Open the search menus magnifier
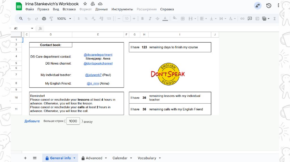 (21, 19)
